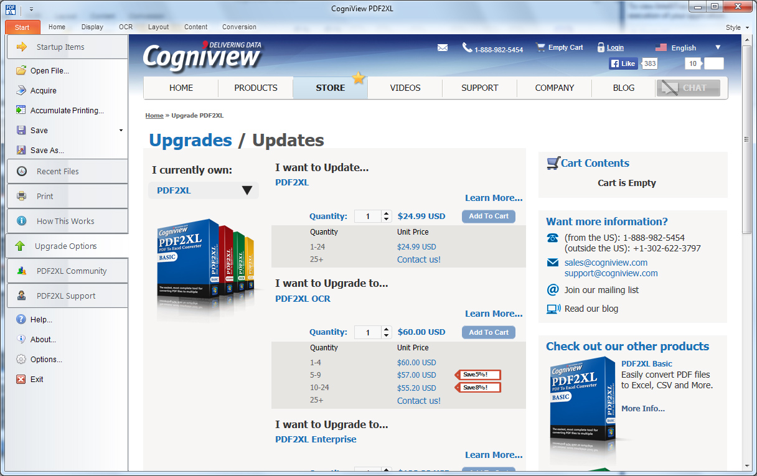The height and width of the screenshot is (476, 757).
Task: Click the Options gear icon
Action: [x=21, y=359]
